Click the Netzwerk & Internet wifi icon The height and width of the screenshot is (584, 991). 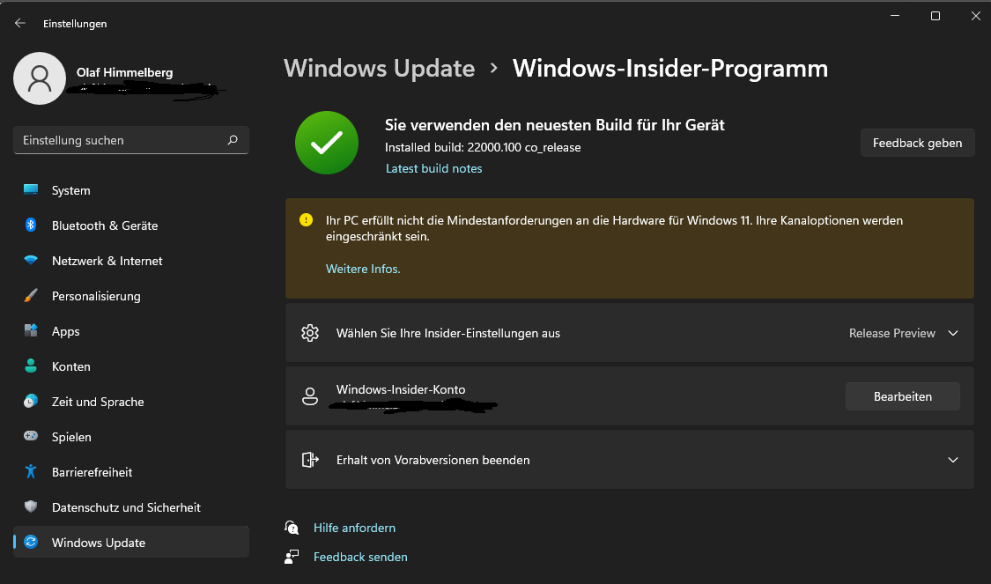pos(30,261)
